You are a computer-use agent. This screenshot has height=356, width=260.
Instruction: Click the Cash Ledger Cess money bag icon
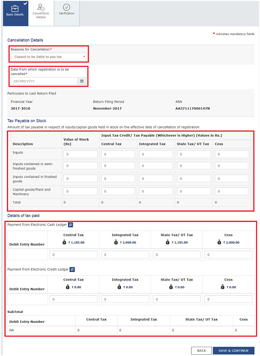pos(219,242)
